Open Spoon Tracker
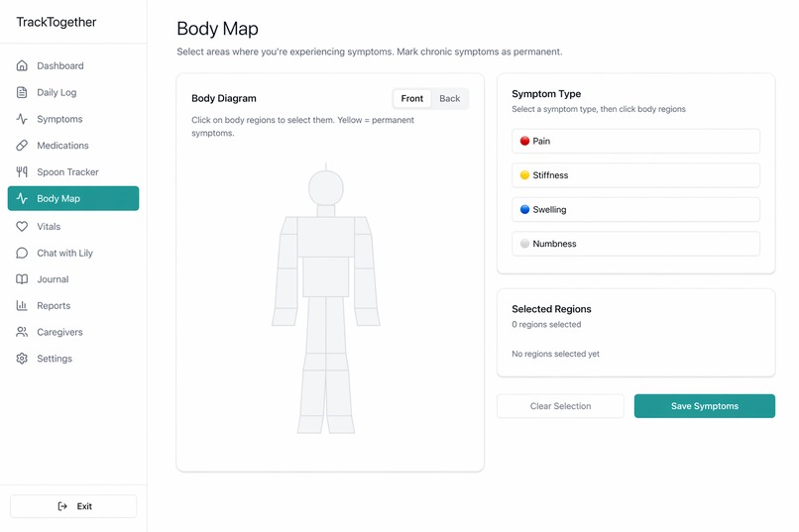Image resolution: width=799 pixels, height=532 pixels. (73, 171)
